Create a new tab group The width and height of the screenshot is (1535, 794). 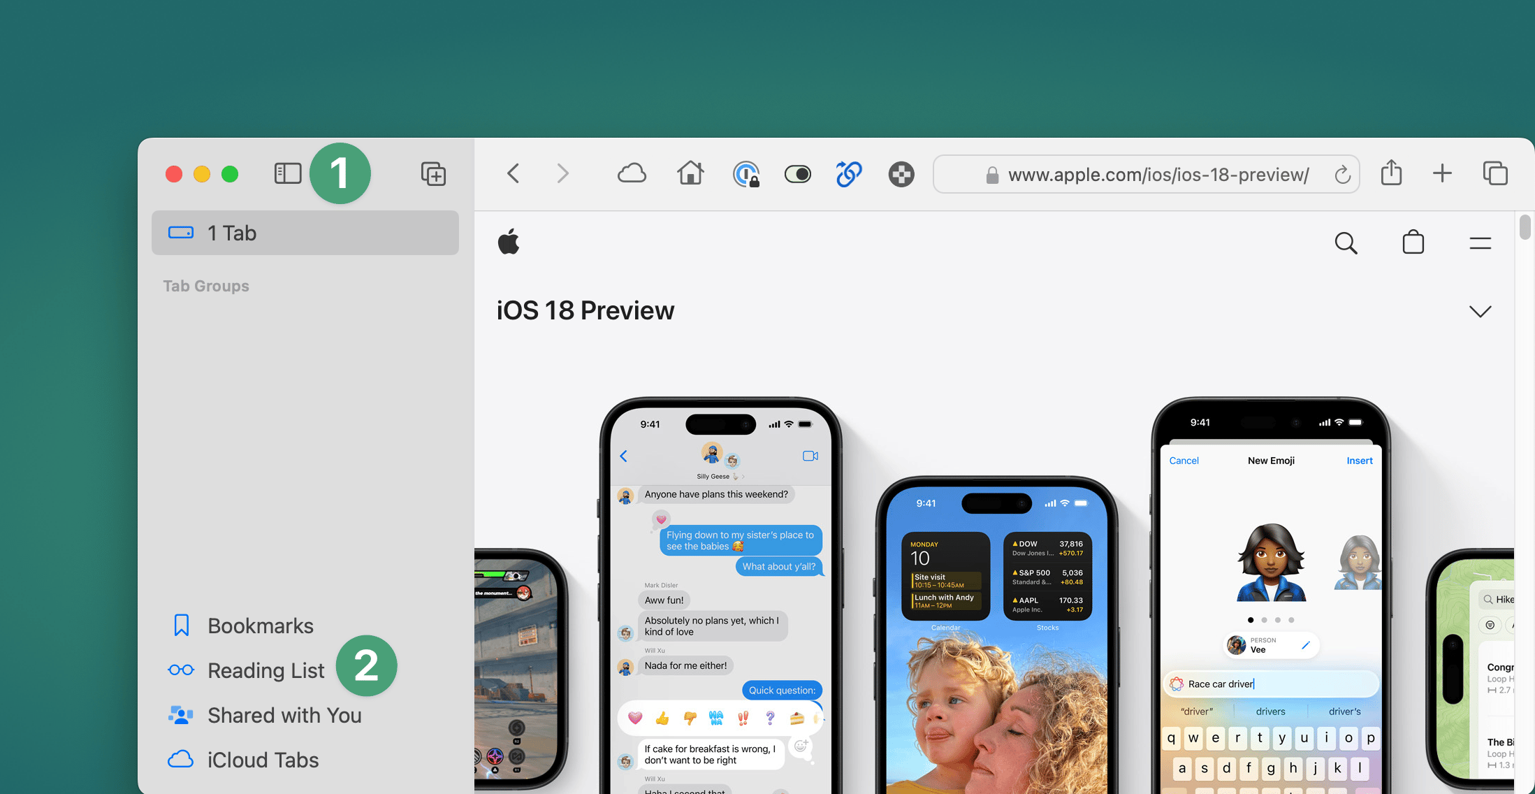point(433,173)
